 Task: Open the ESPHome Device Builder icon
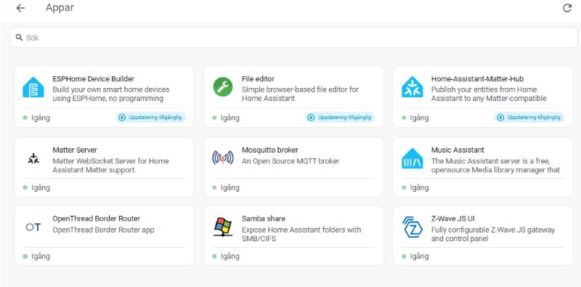[33, 87]
